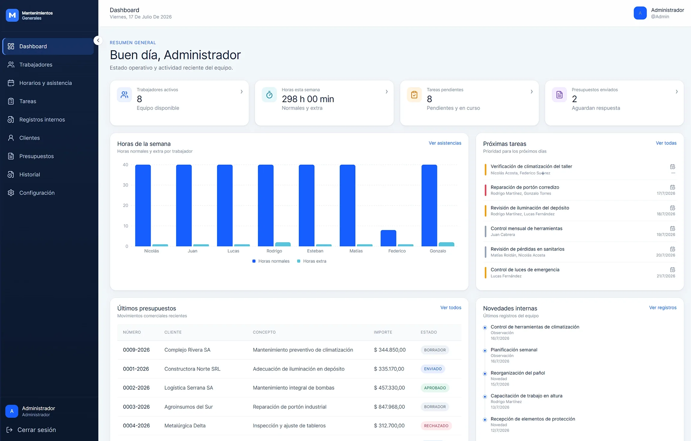Viewport: 691px width, 441px height.
Task: Click the clipboard icon on Tareas pendientes
Action: 414,95
